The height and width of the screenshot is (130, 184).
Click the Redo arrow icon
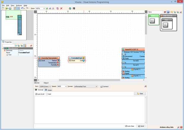tap(27, 8)
